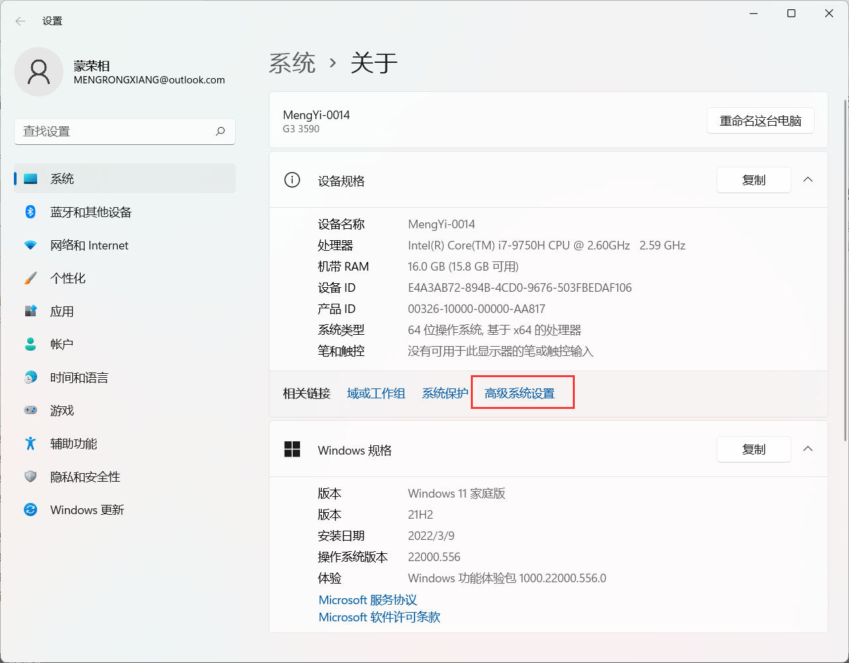The width and height of the screenshot is (849, 663).
Task: Click the model text G3 3590
Action: tap(301, 129)
